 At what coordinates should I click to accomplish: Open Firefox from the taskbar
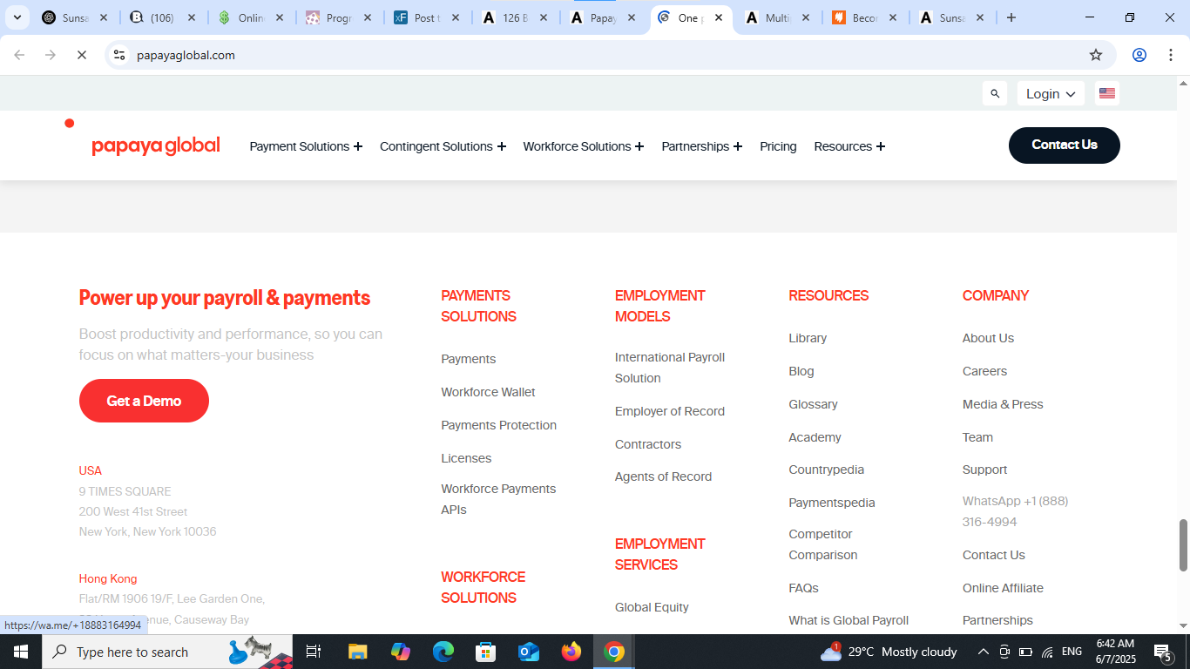coord(571,652)
